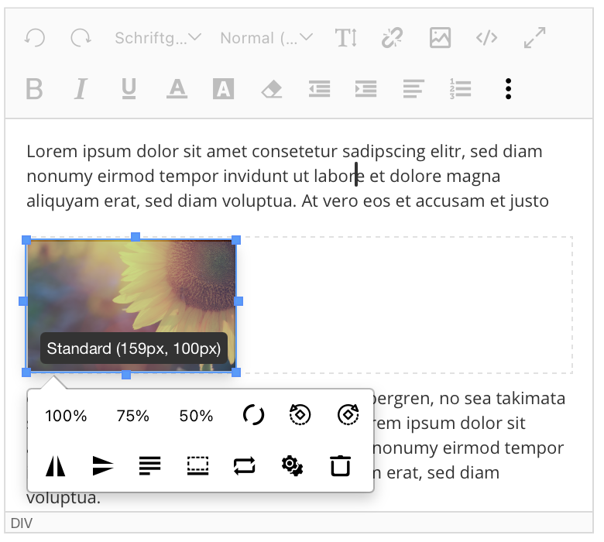Click the bottom-left resize handle of the image
This screenshot has width=604, height=542.
[x=26, y=372]
